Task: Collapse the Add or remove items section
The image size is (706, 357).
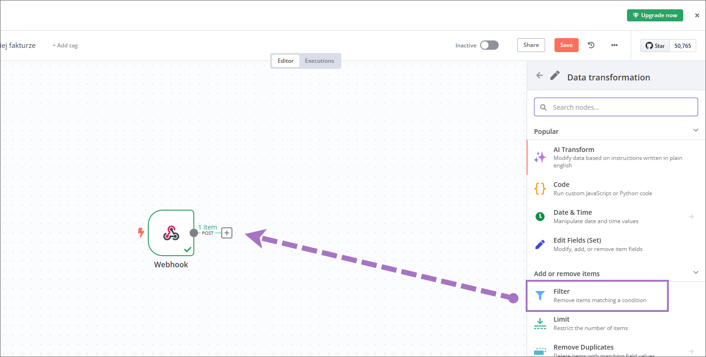Action: click(x=696, y=273)
